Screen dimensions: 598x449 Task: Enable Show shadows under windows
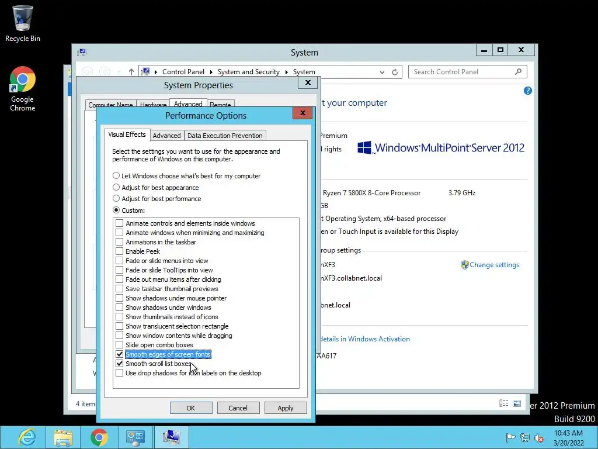[119, 308]
